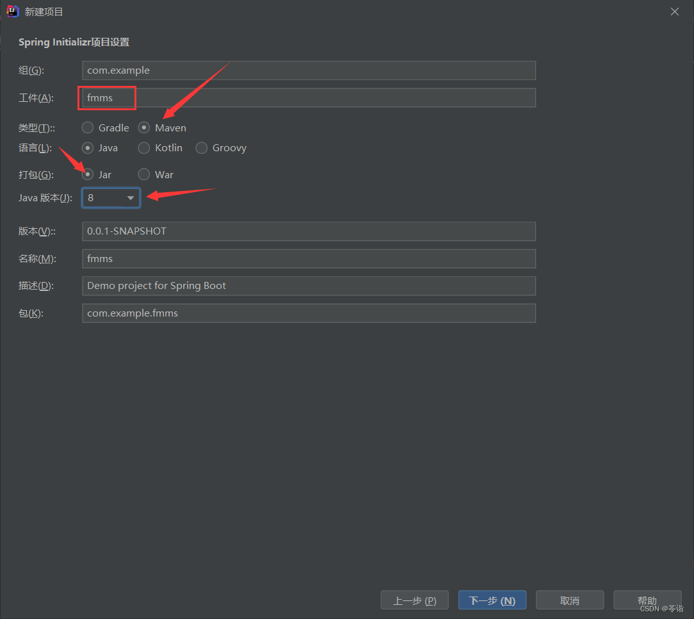Click the Version field with 0.0.1-SNAPSHOT
This screenshot has height=619, width=694.
(x=309, y=231)
